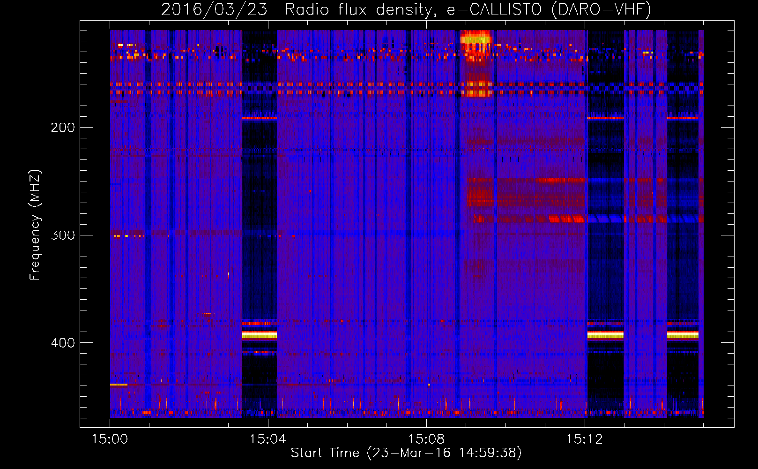Click the "15:12" time tick label
Viewport: 758px width, 469px height.
[584, 439]
